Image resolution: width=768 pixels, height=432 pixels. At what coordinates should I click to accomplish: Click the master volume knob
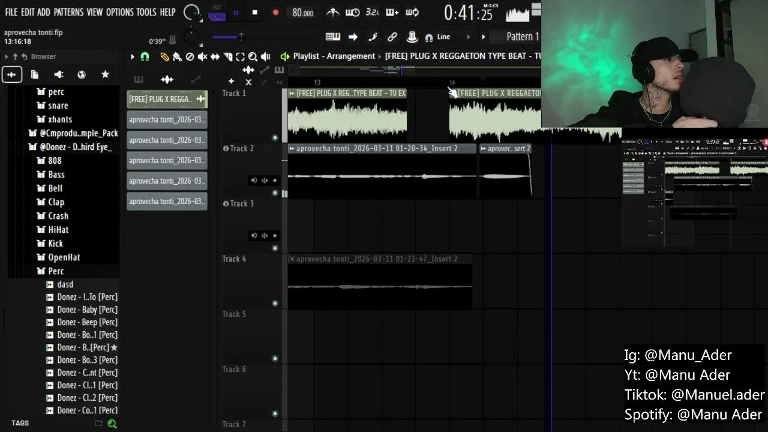coord(191,12)
